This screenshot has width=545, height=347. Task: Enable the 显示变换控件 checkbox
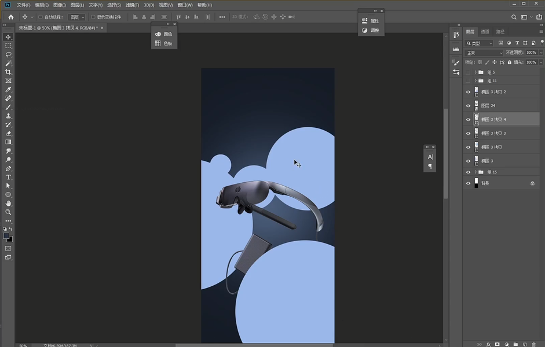(x=93, y=17)
